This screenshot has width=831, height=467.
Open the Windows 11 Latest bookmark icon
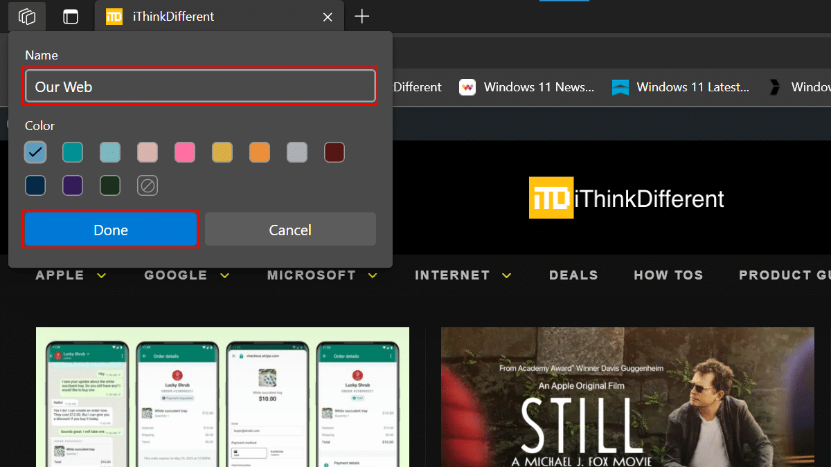point(620,87)
